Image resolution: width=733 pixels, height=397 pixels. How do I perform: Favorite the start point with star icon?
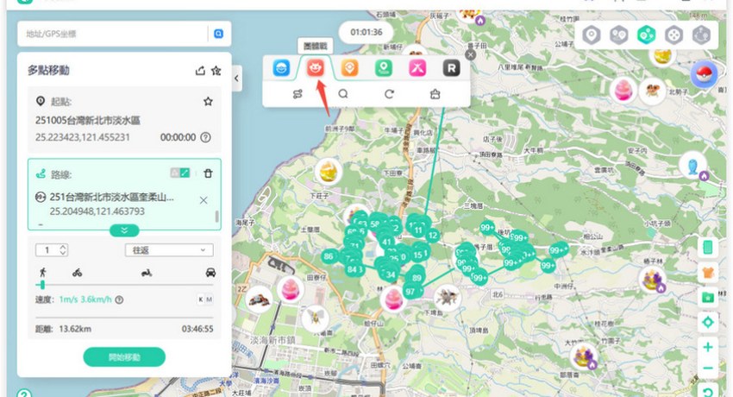coord(208,102)
